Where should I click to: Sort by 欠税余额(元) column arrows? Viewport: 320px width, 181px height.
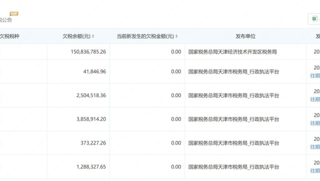pos(93,36)
